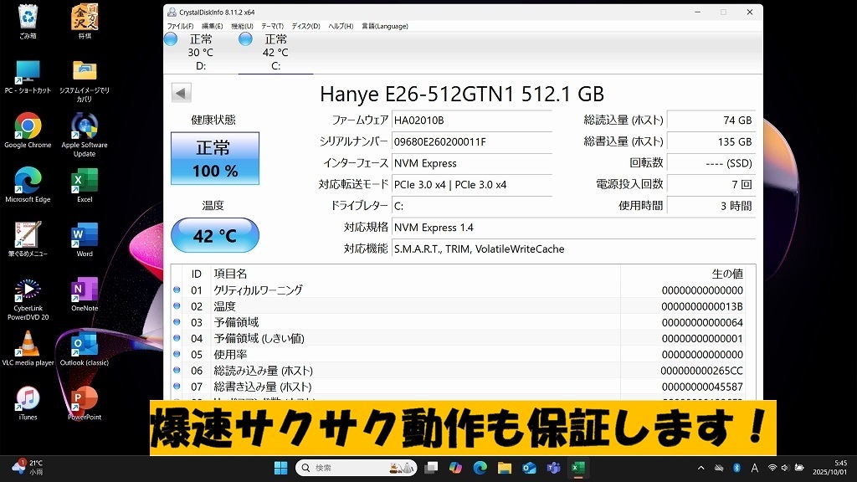
Task: Open the テーマ(T) menu
Action: coord(271,26)
